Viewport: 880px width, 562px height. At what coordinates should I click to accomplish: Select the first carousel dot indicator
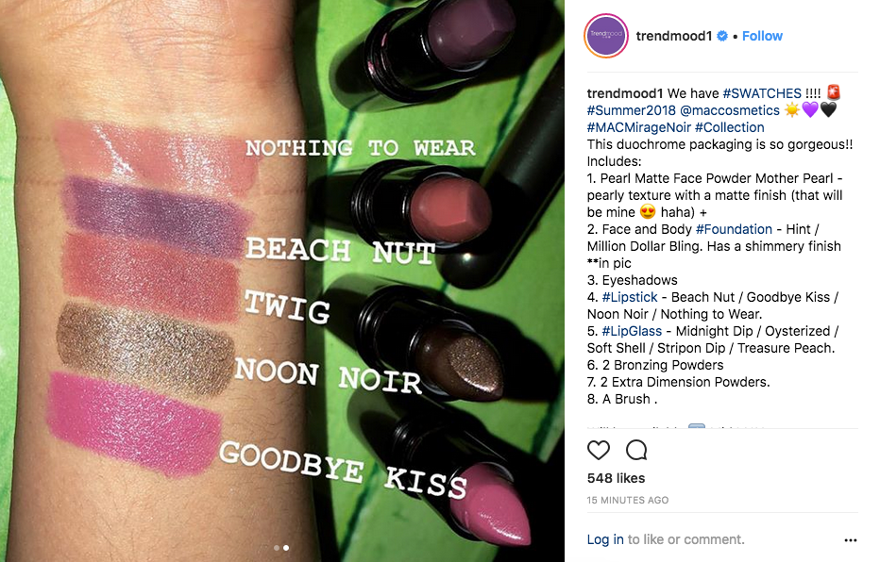(276, 548)
